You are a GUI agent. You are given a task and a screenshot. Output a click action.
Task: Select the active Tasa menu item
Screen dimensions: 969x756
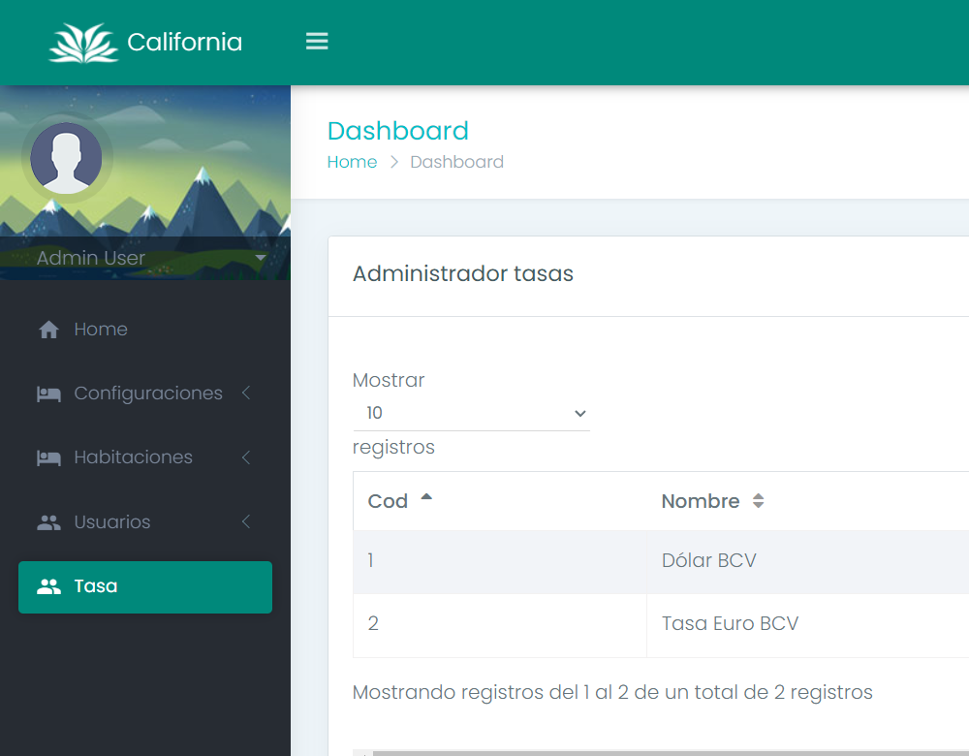coord(145,587)
